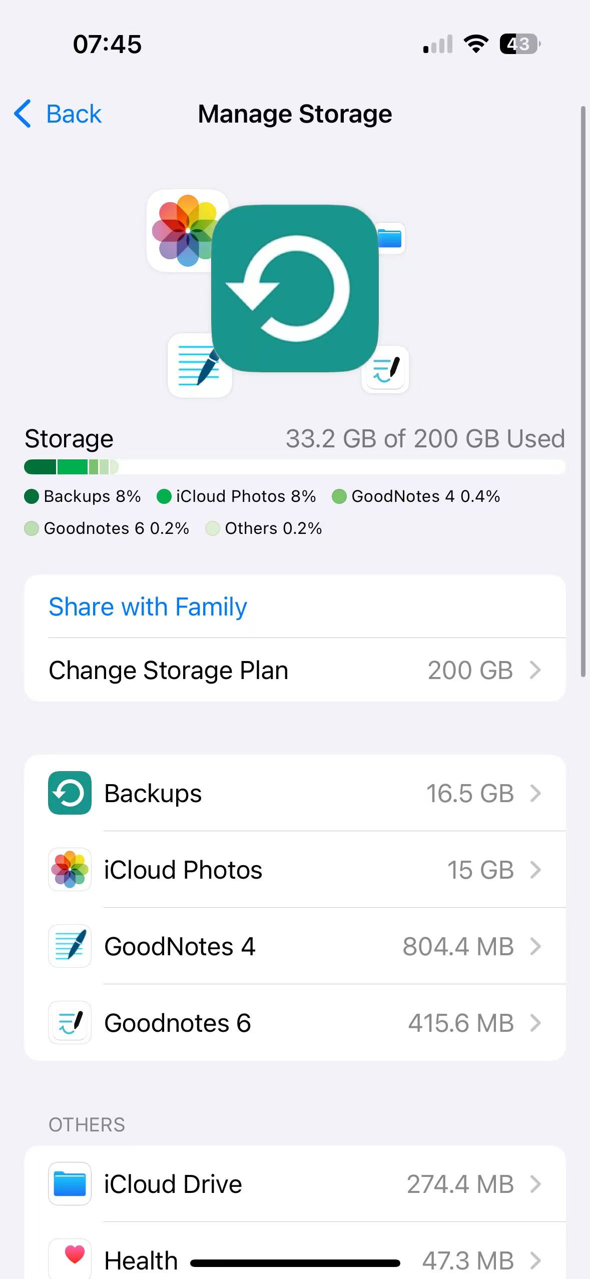590x1279 pixels.
Task: Tap the Goodnotes 6 app icon in list
Action: [70, 1023]
